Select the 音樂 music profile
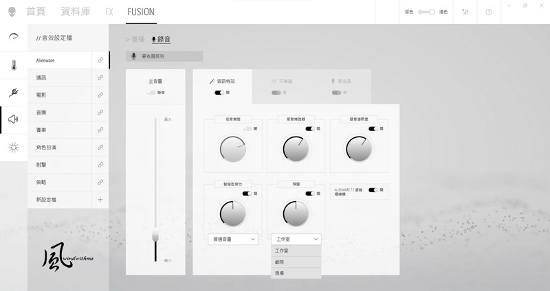 click(60, 113)
